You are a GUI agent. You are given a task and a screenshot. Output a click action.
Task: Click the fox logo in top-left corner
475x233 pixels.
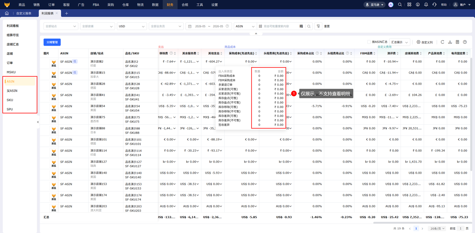pos(7,4)
